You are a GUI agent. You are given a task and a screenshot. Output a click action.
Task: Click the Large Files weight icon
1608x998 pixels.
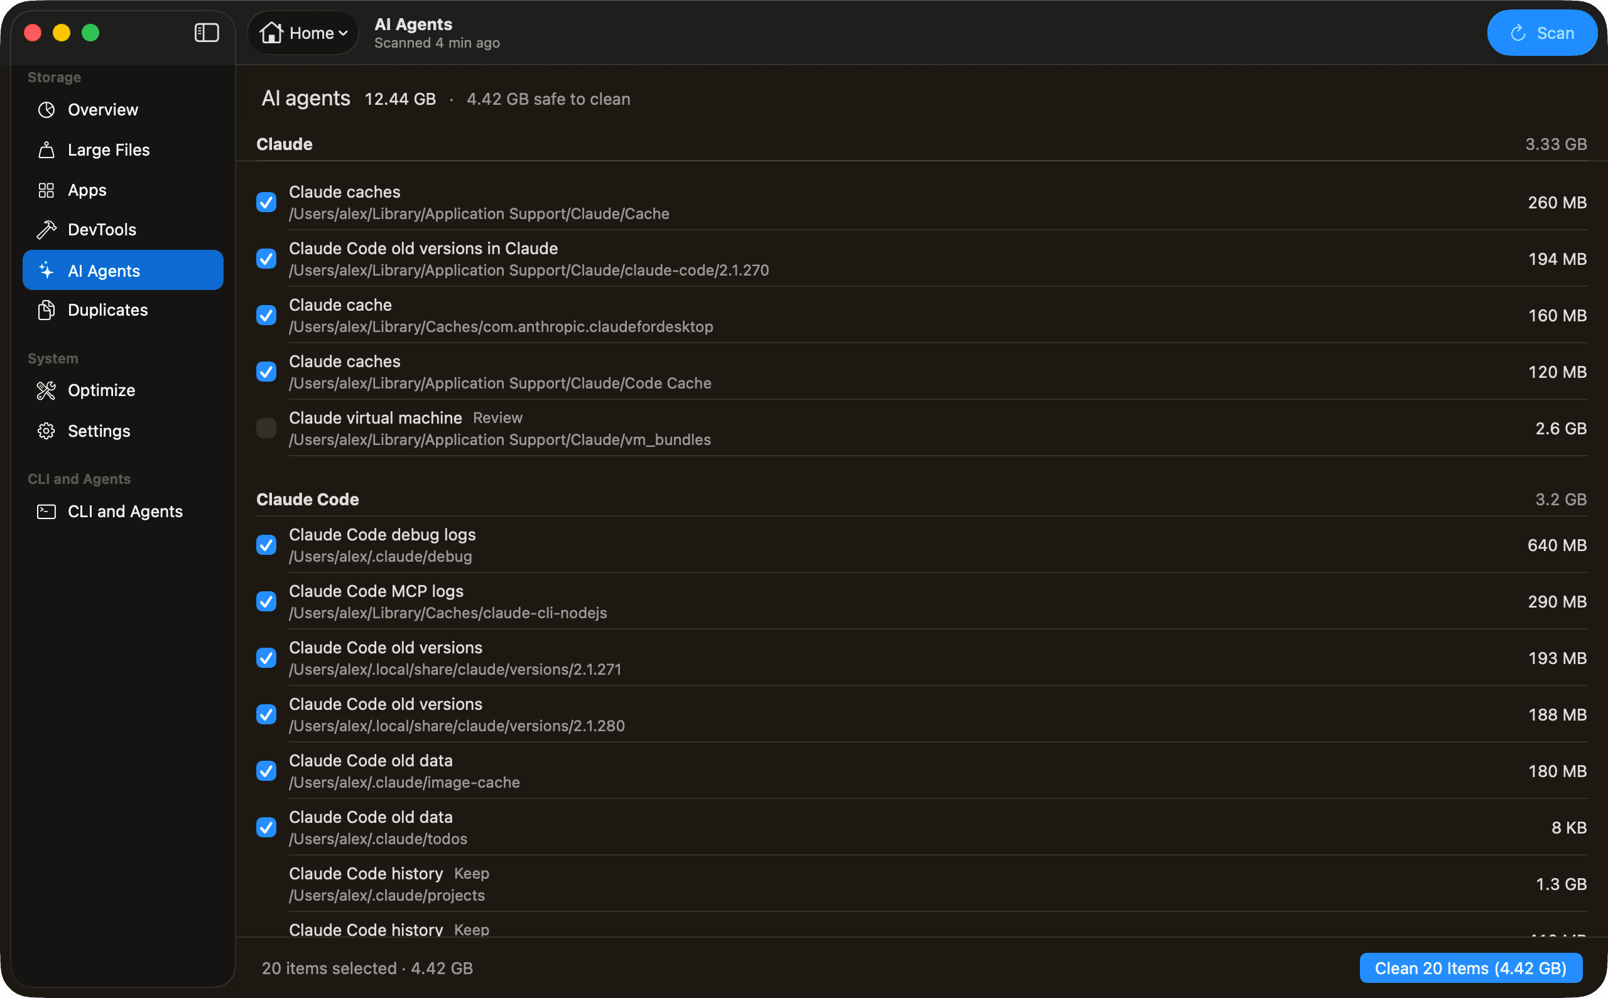point(46,150)
